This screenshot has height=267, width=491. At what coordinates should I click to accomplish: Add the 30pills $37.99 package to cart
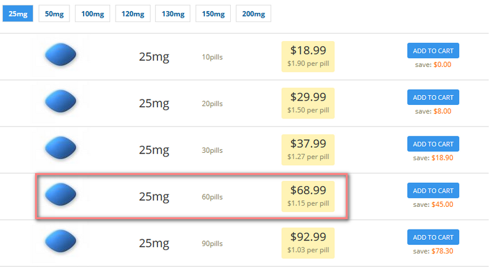tap(433, 144)
